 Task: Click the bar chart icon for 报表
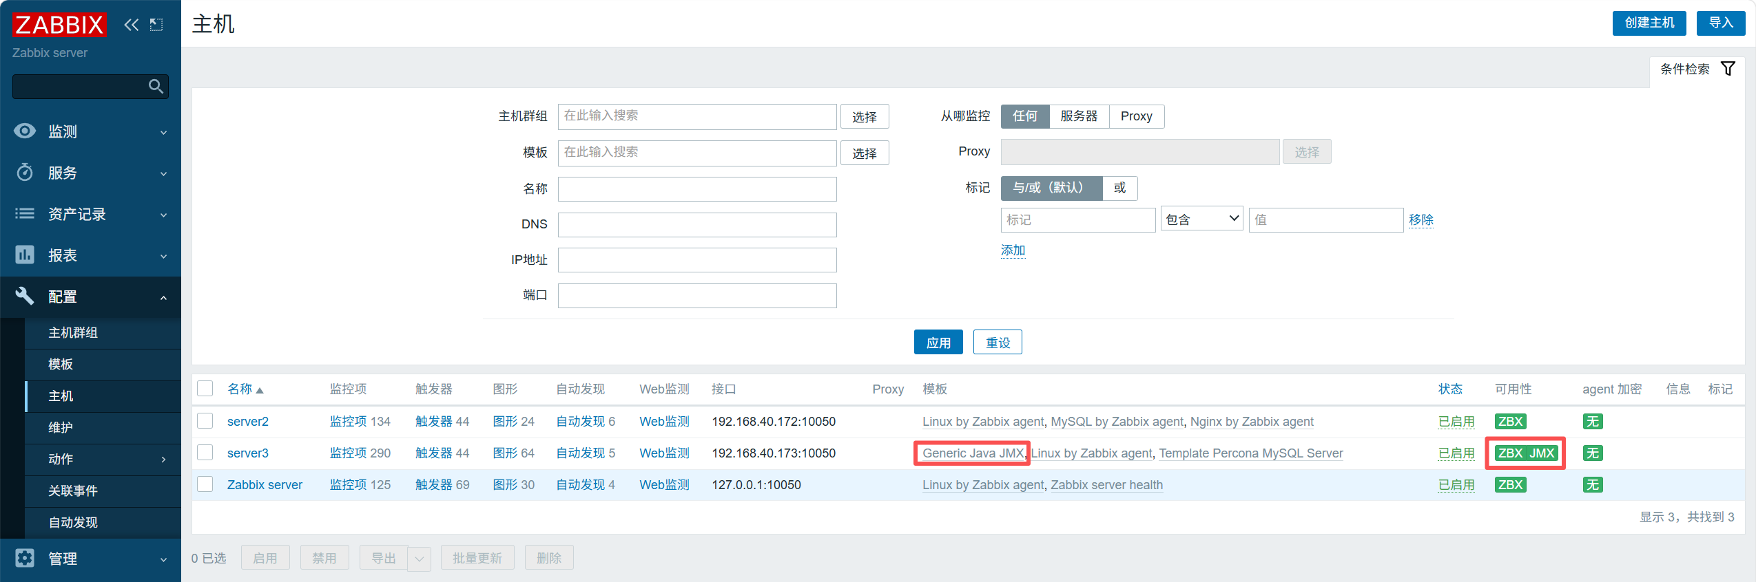(x=25, y=255)
